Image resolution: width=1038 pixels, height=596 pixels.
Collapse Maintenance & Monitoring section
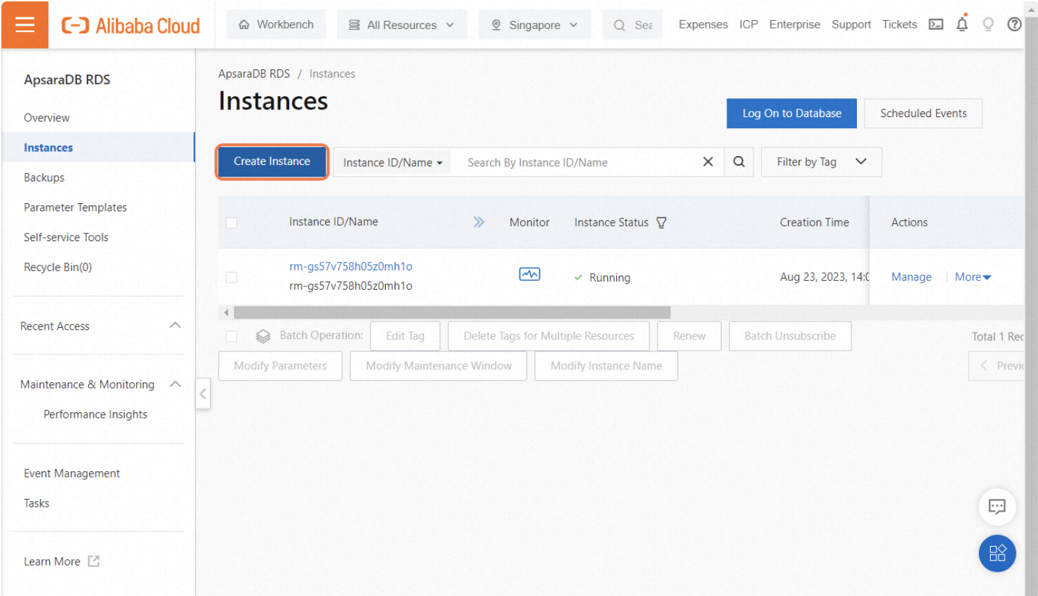click(176, 384)
